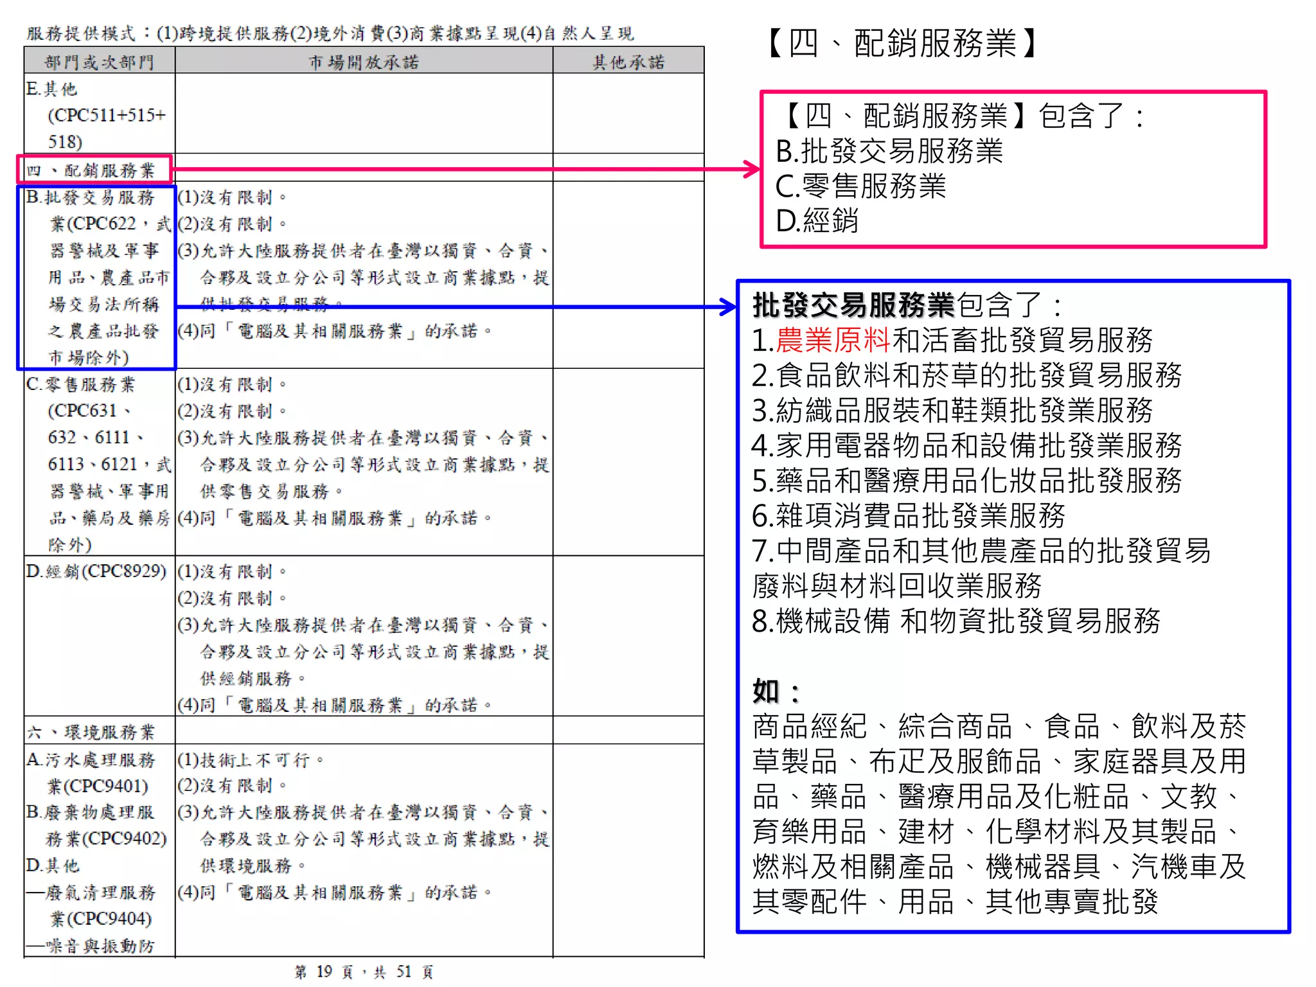Click list item 3.紡織品服裝和鞋類批發業服務

[x=952, y=410]
